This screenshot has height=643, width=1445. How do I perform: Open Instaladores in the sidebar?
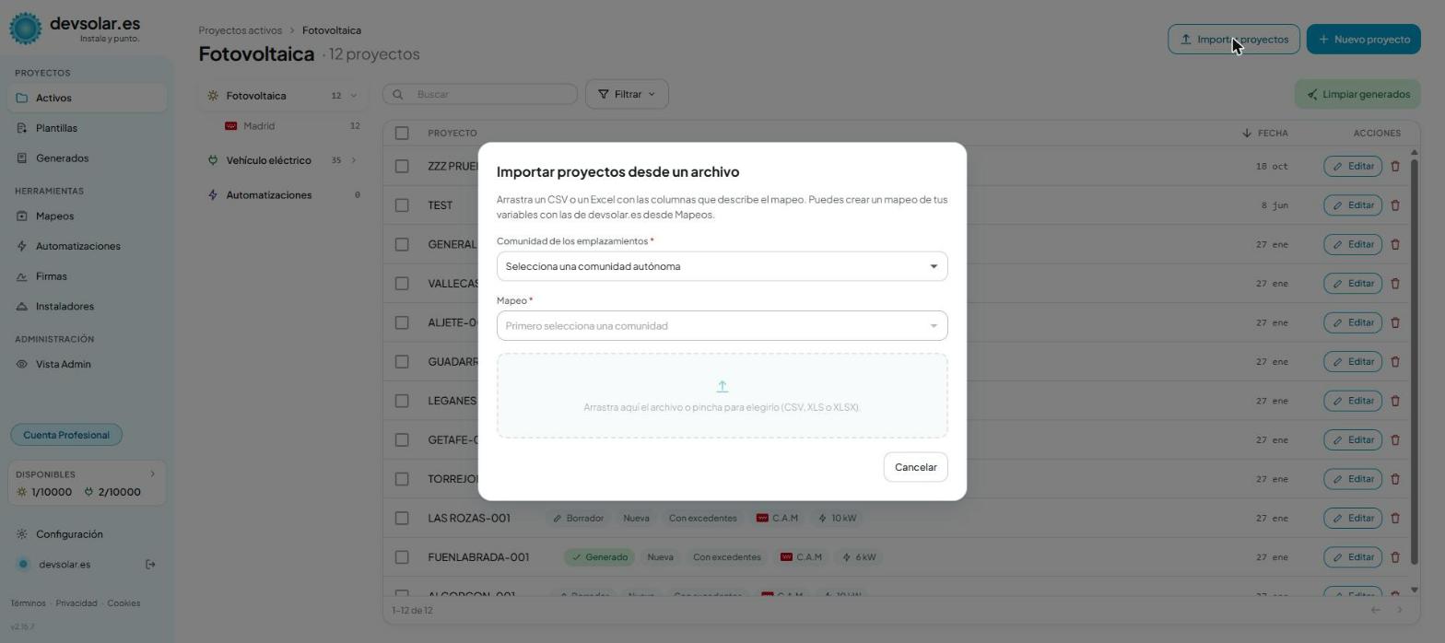point(88,306)
